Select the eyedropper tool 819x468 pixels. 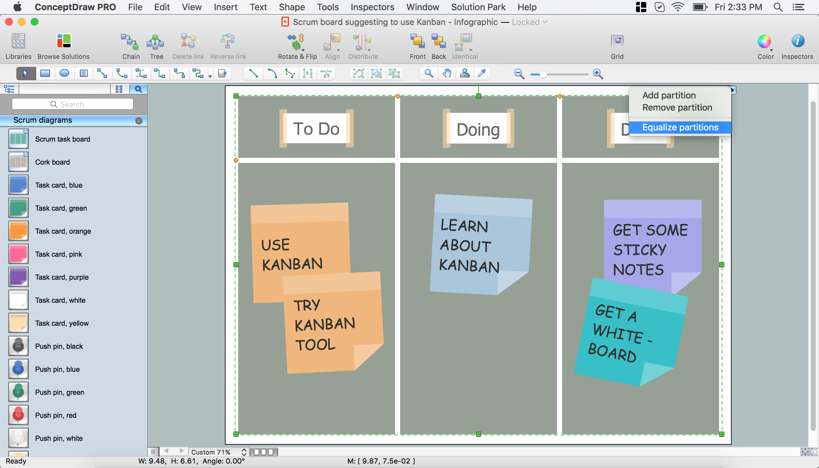point(481,74)
